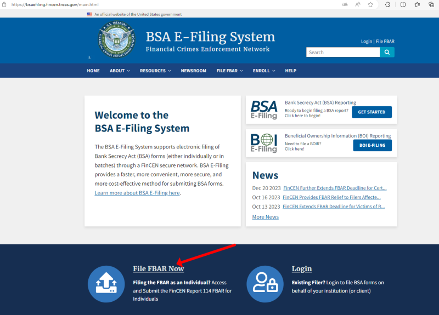Click into the Search input field

click(343, 52)
